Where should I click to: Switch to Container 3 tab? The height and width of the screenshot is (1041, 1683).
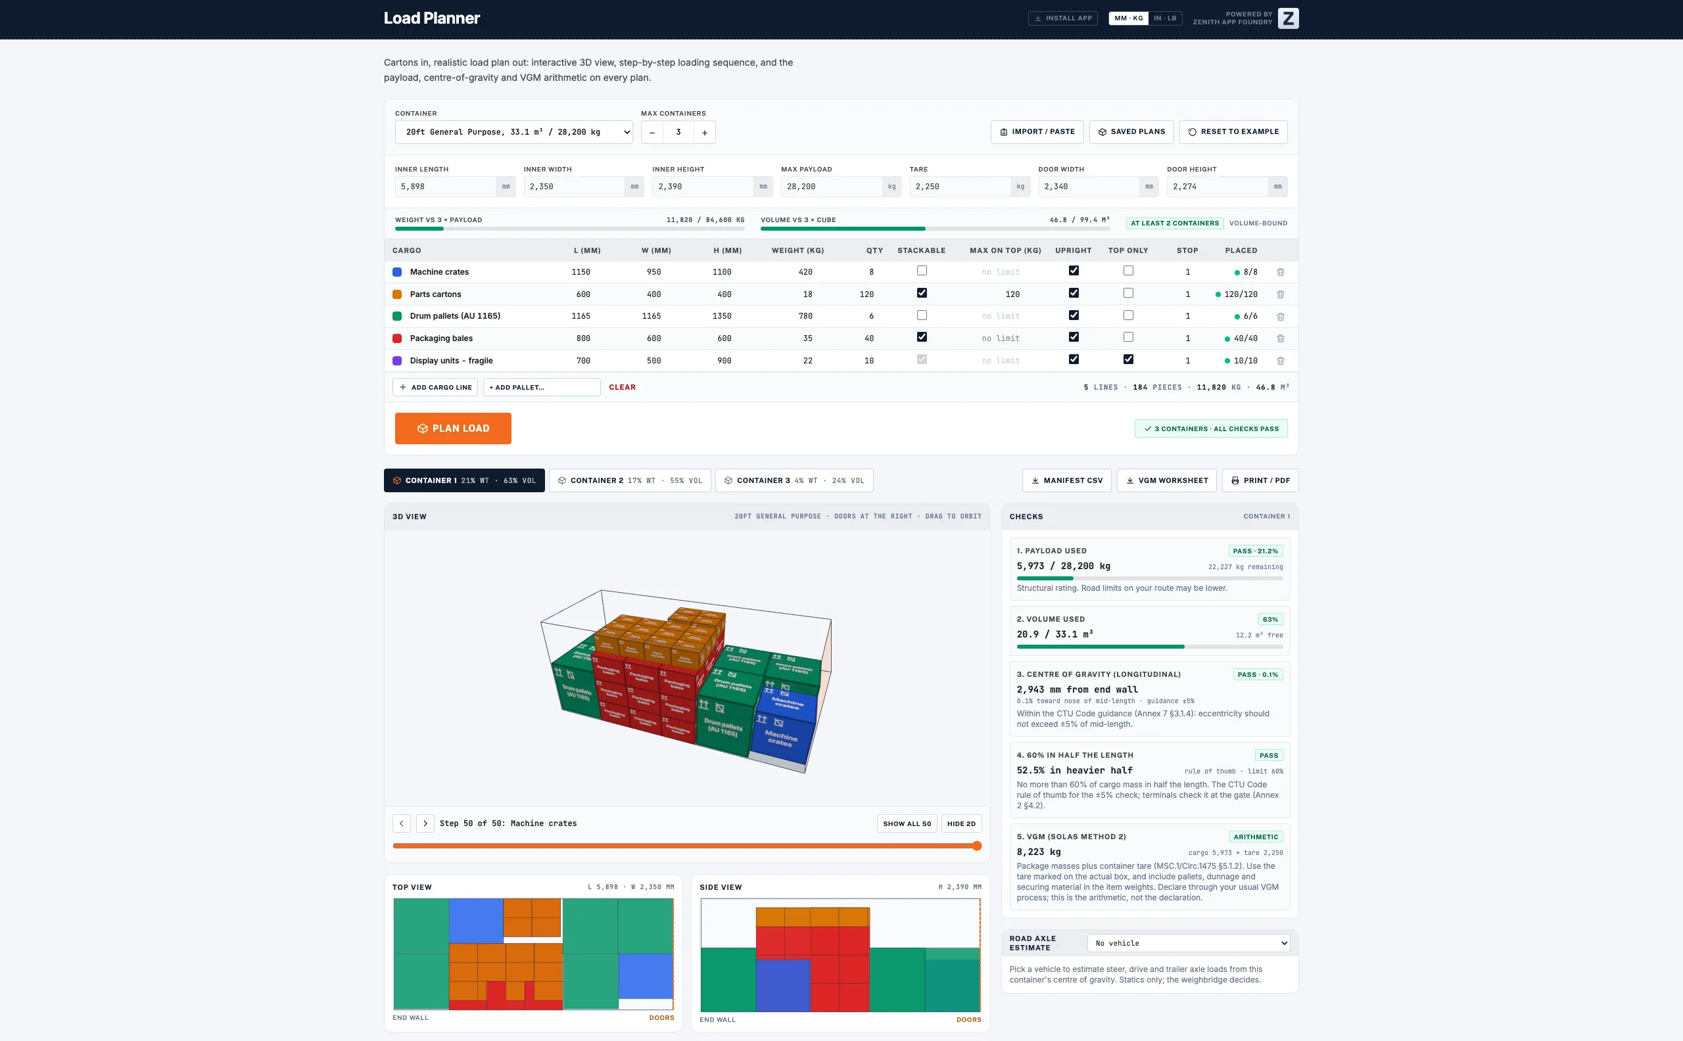click(794, 480)
